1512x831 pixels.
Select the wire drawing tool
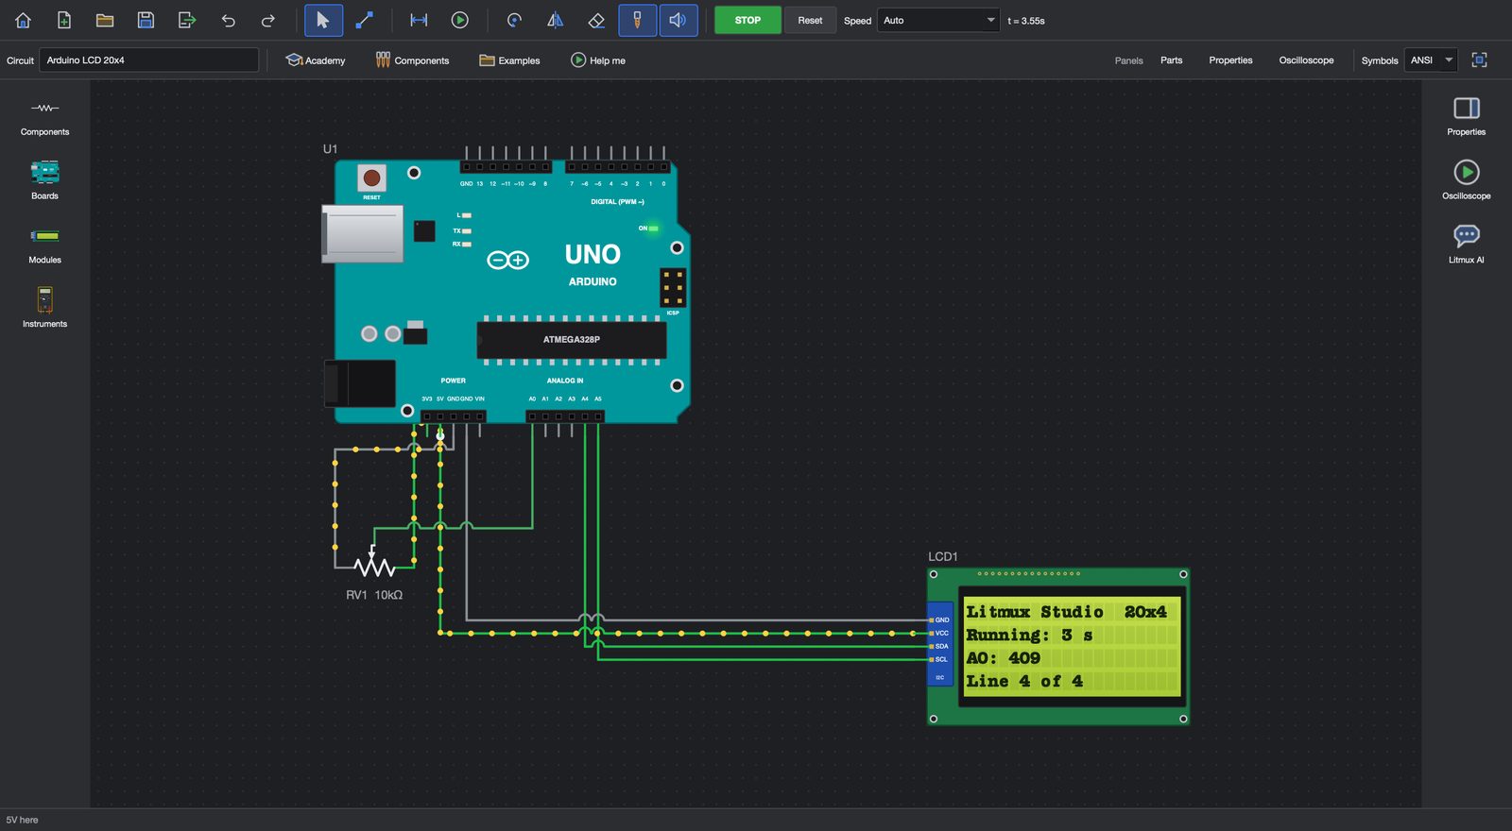(x=364, y=20)
